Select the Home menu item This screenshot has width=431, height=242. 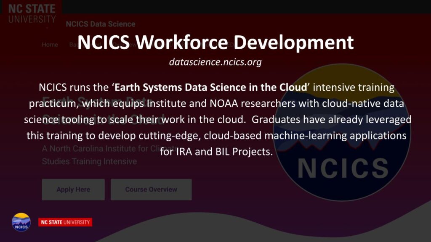coord(50,45)
